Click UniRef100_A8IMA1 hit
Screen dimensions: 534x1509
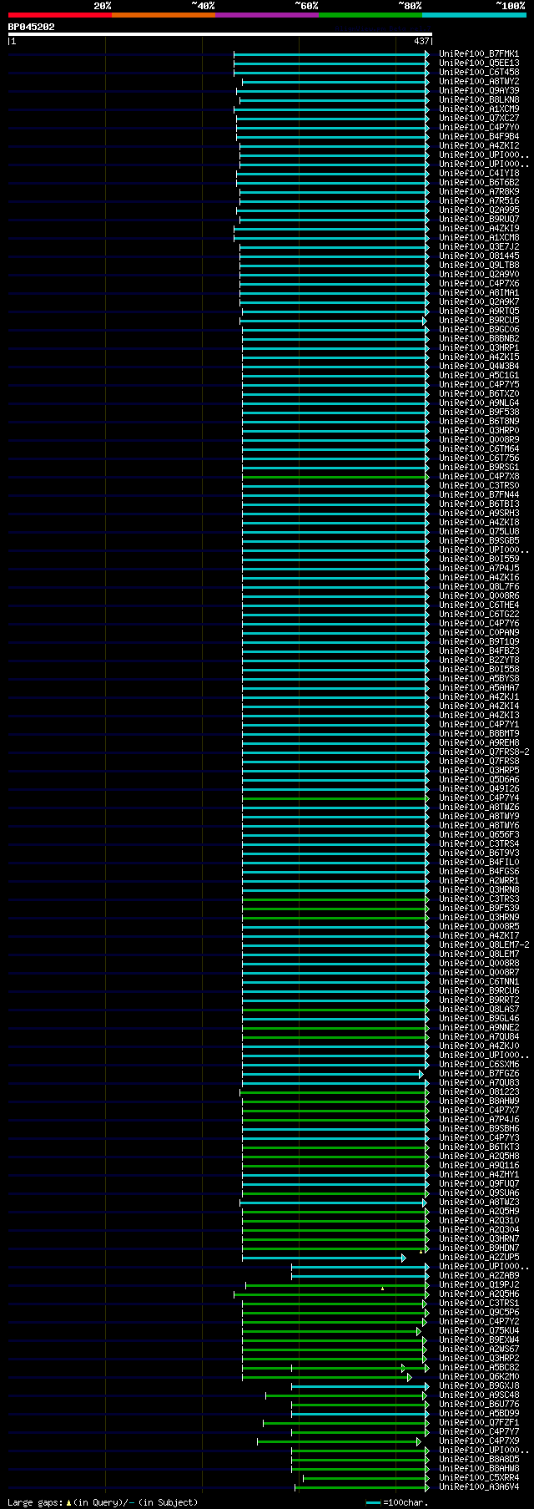point(479,292)
